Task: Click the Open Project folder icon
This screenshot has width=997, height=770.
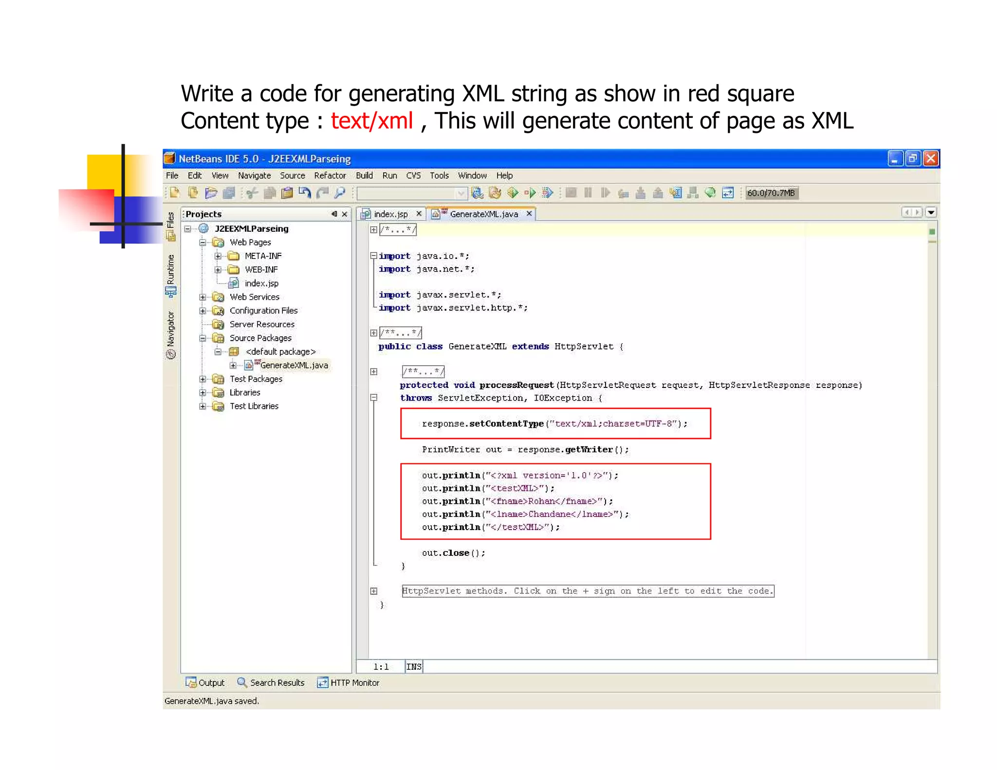Action: click(211, 193)
